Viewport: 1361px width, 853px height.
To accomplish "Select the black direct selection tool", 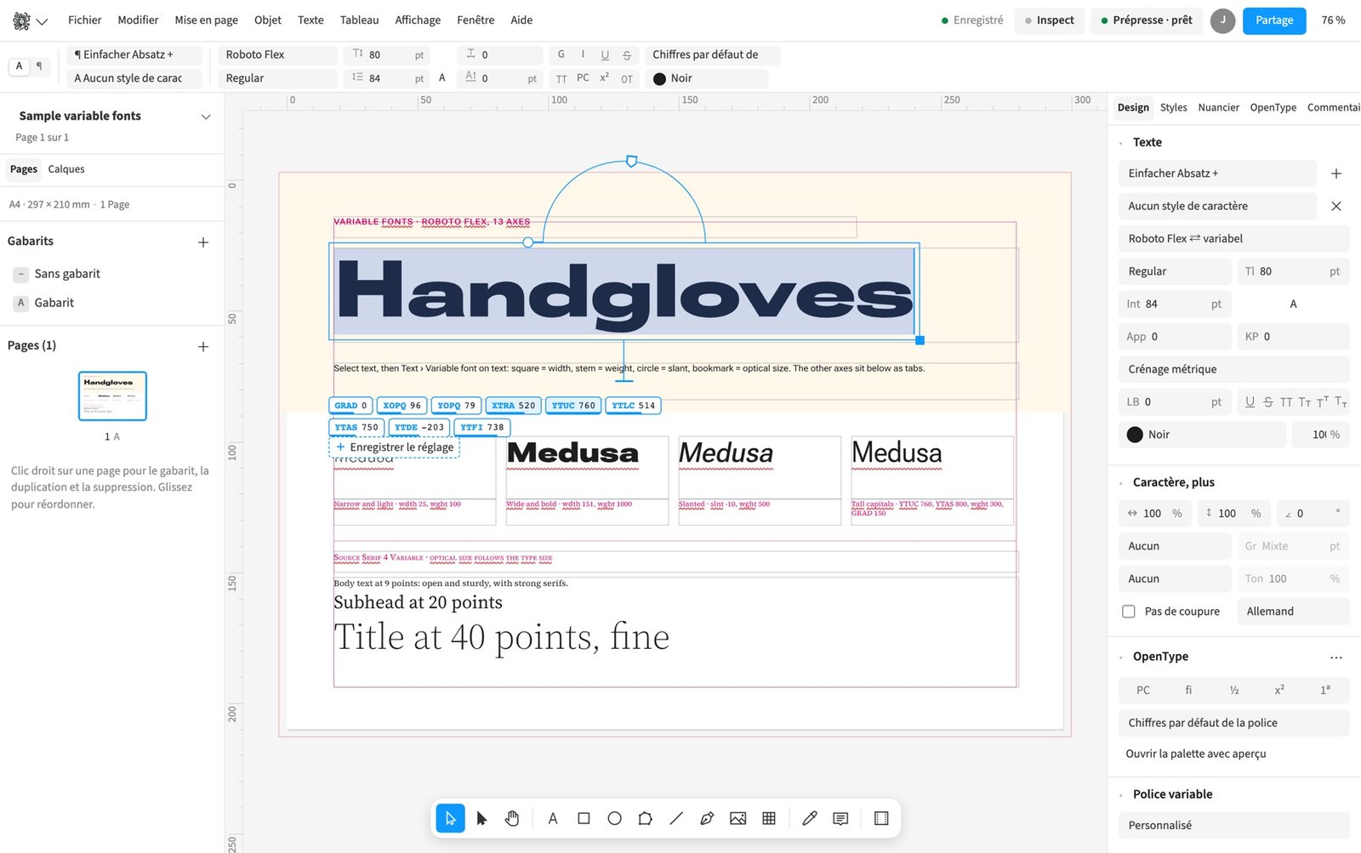I will pos(481,818).
